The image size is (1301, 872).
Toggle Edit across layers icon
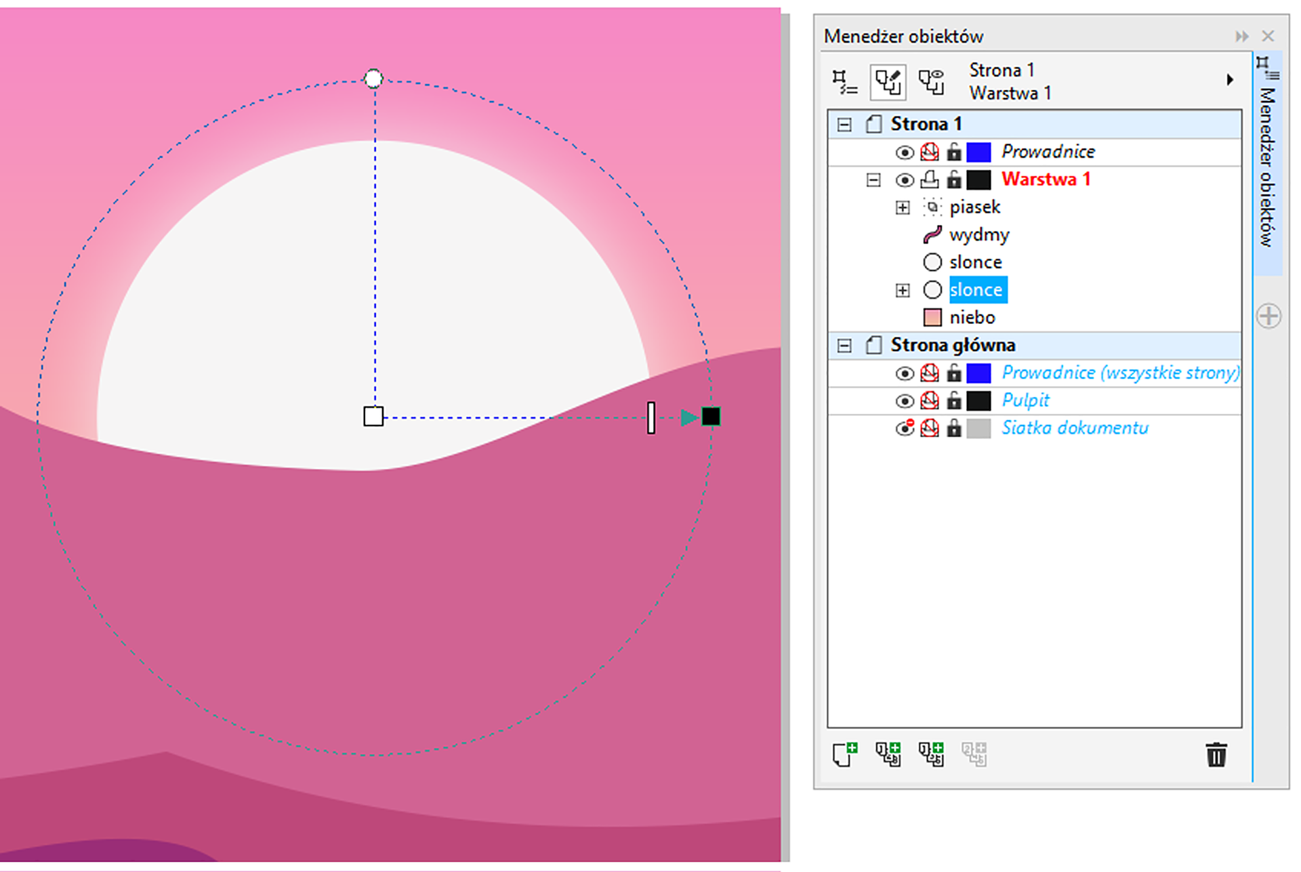click(888, 81)
